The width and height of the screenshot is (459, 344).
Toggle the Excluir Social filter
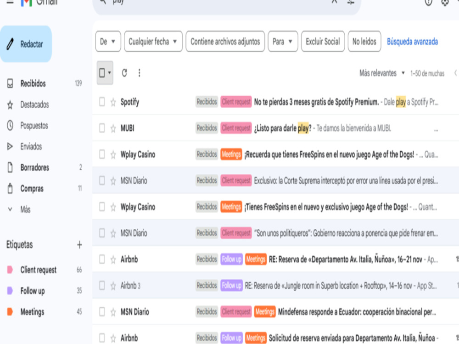click(x=323, y=42)
